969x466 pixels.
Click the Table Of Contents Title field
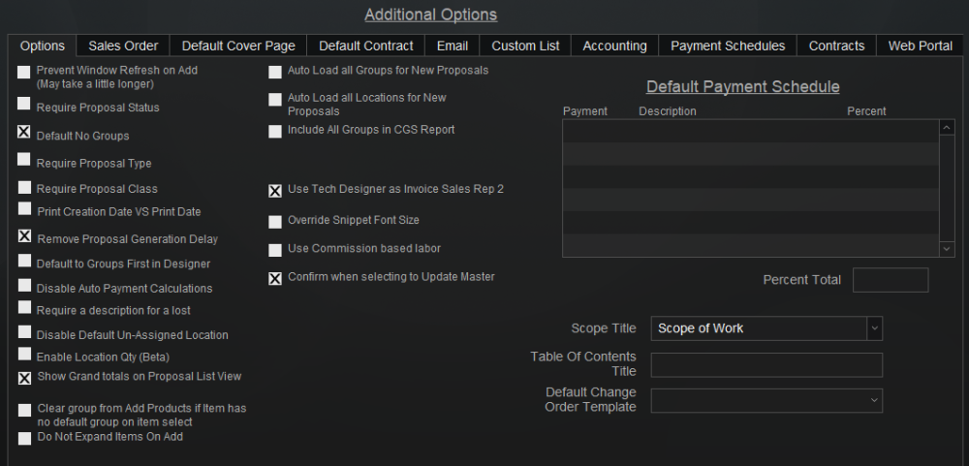[766, 364]
